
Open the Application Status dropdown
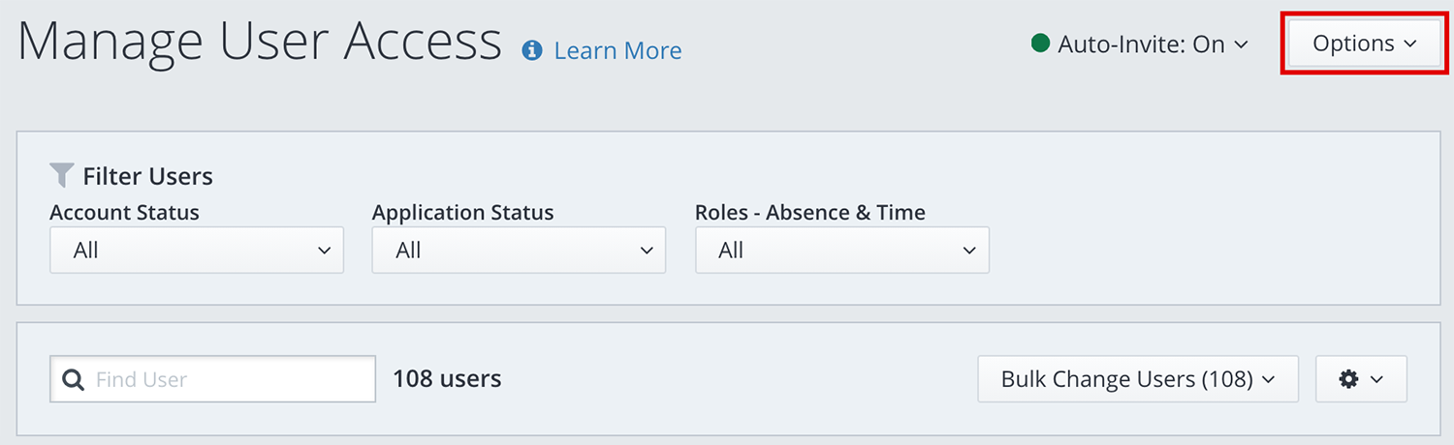519,251
